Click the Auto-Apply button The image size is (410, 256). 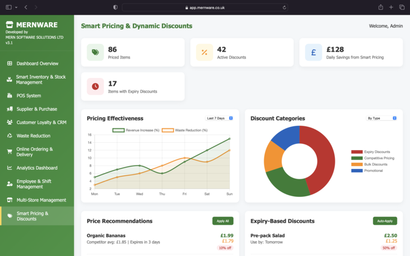(385, 221)
